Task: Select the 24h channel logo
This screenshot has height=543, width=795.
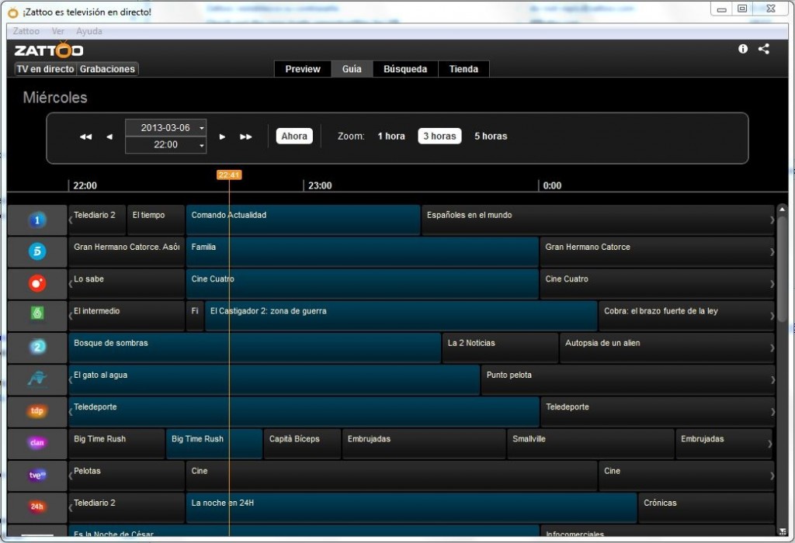Action: tap(37, 507)
